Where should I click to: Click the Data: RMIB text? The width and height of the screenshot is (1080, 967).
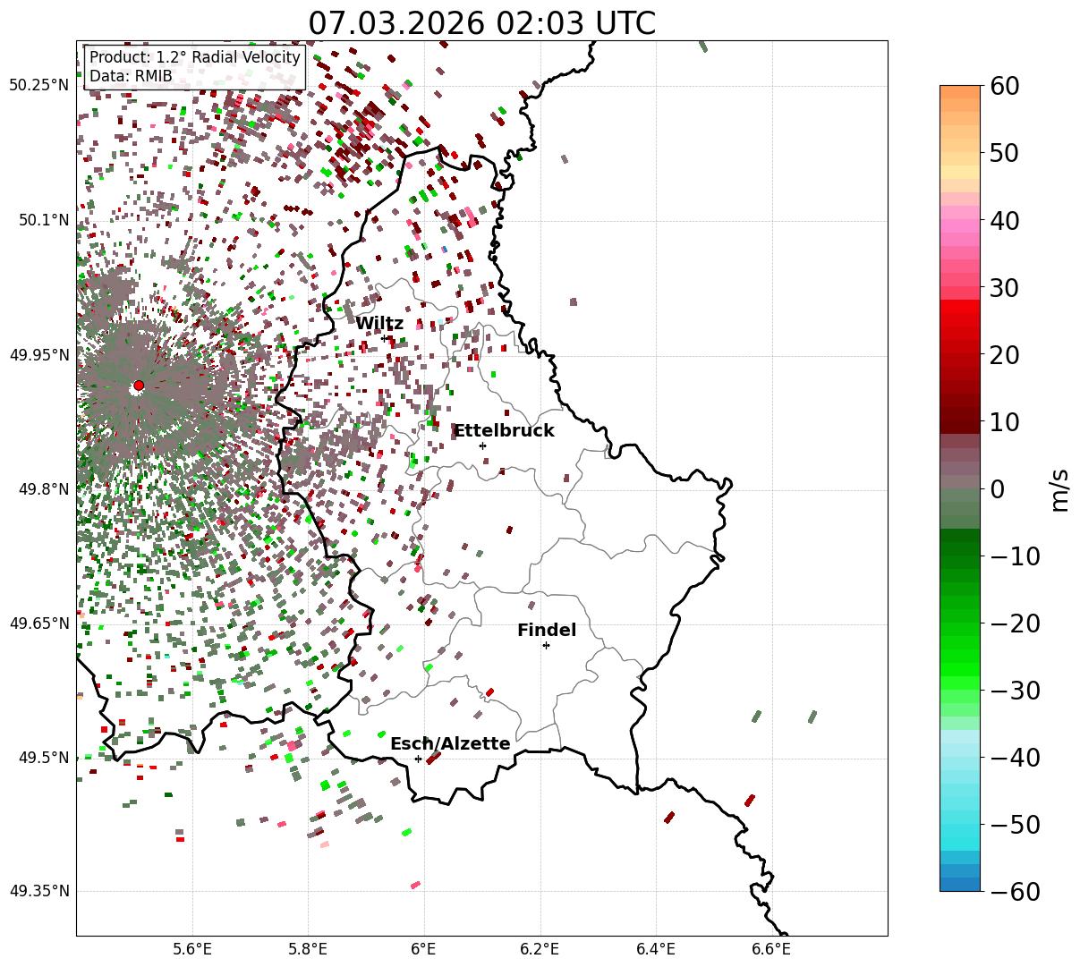pos(131,77)
